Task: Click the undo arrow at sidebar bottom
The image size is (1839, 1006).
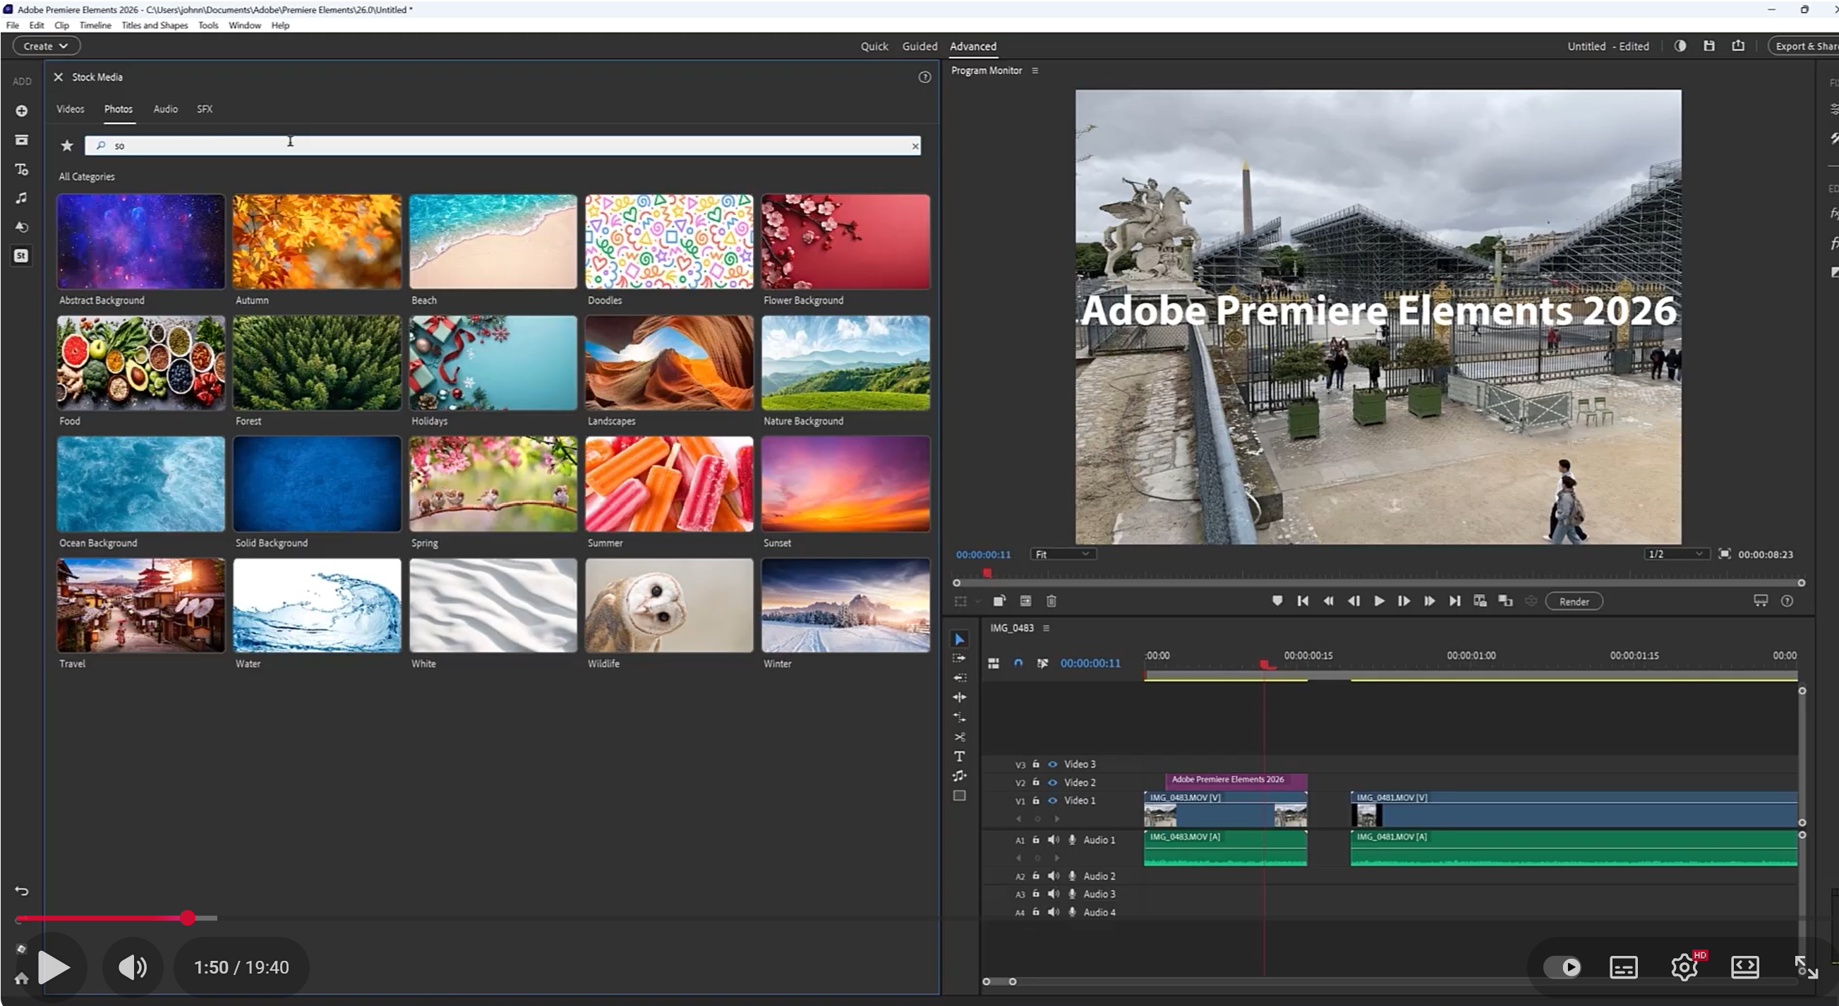Action: point(21,891)
